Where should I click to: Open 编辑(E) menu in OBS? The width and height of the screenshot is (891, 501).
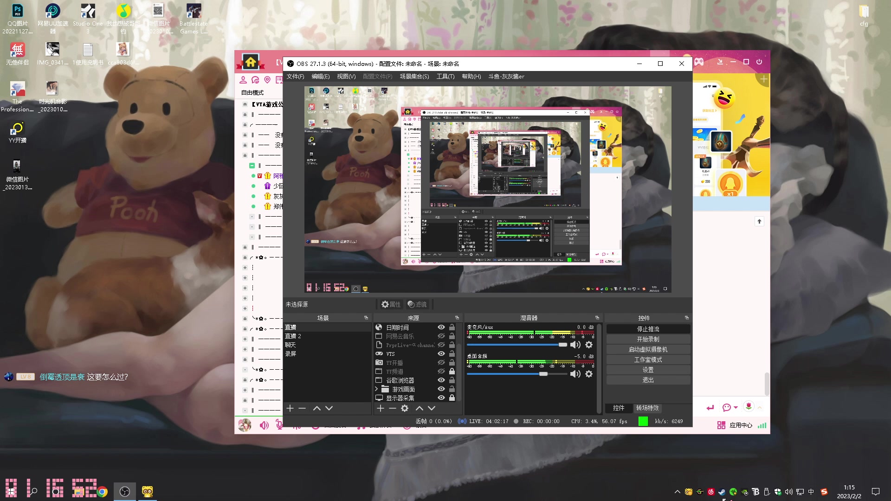[x=321, y=77]
